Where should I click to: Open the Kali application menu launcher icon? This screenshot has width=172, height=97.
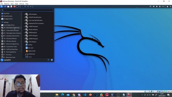click(2, 6)
